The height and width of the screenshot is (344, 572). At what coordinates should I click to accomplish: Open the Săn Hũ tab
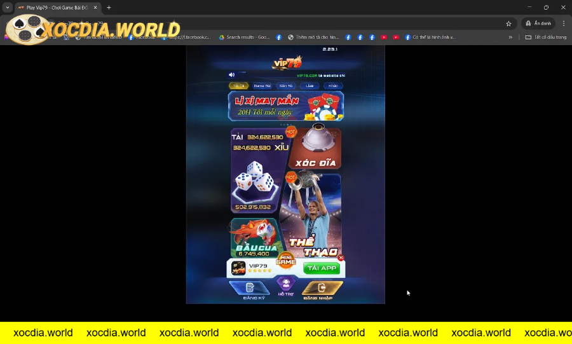[285, 86]
